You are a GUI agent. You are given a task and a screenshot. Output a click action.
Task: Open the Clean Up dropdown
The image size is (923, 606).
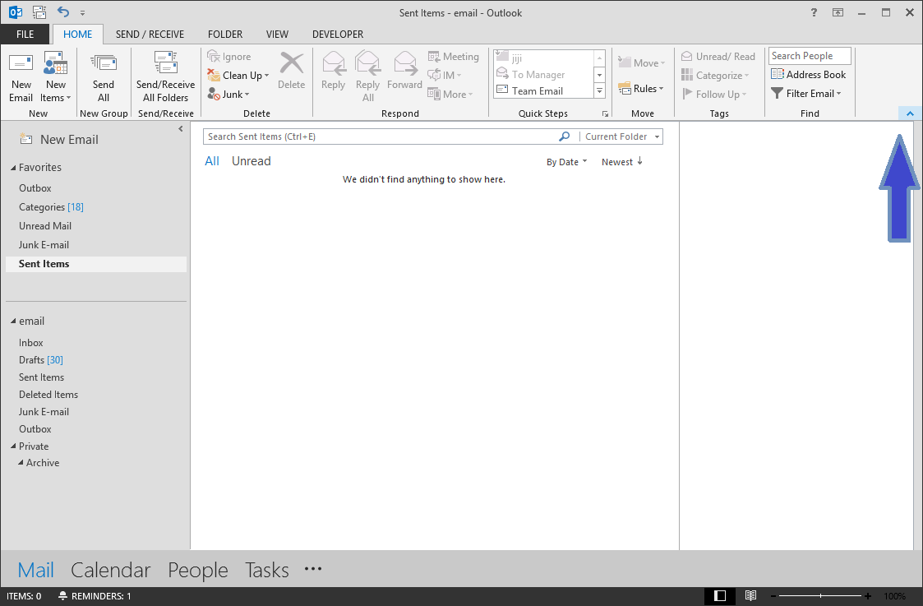[x=266, y=76]
